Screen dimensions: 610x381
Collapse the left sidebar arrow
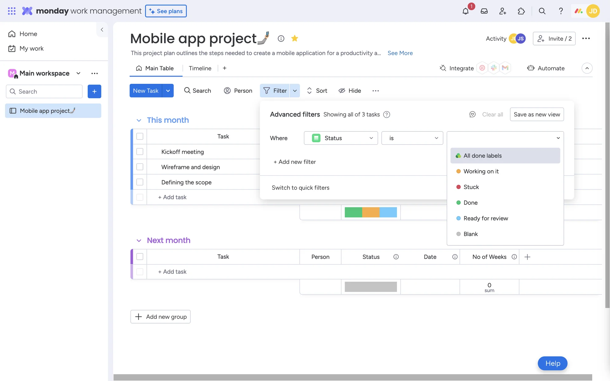click(x=102, y=30)
